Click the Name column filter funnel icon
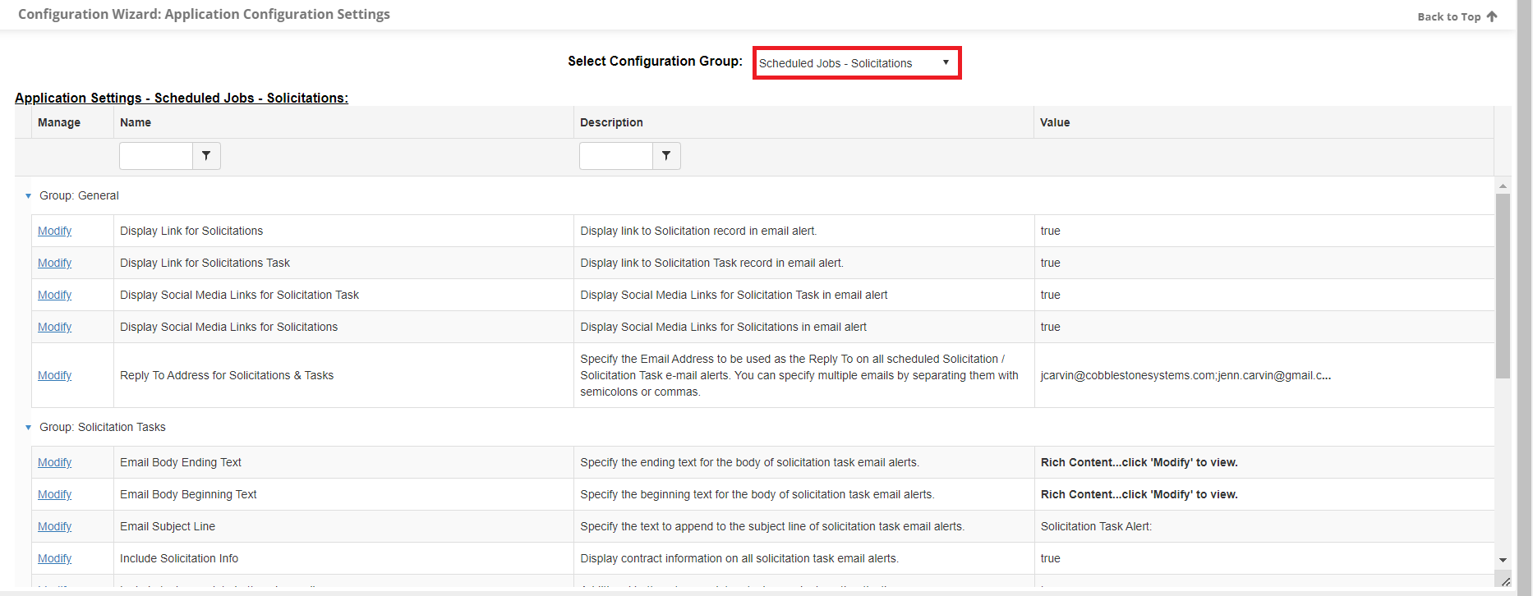This screenshot has height=596, width=1533. point(206,156)
